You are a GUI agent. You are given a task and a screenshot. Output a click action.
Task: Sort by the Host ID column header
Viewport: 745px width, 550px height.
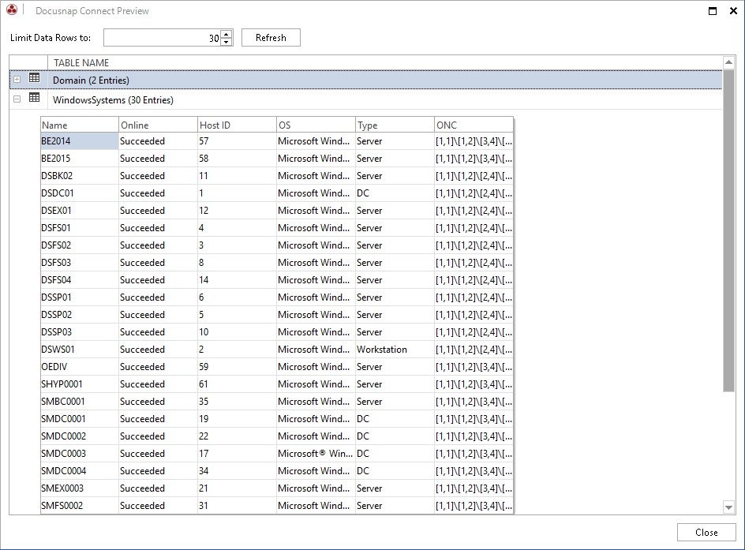[237, 125]
